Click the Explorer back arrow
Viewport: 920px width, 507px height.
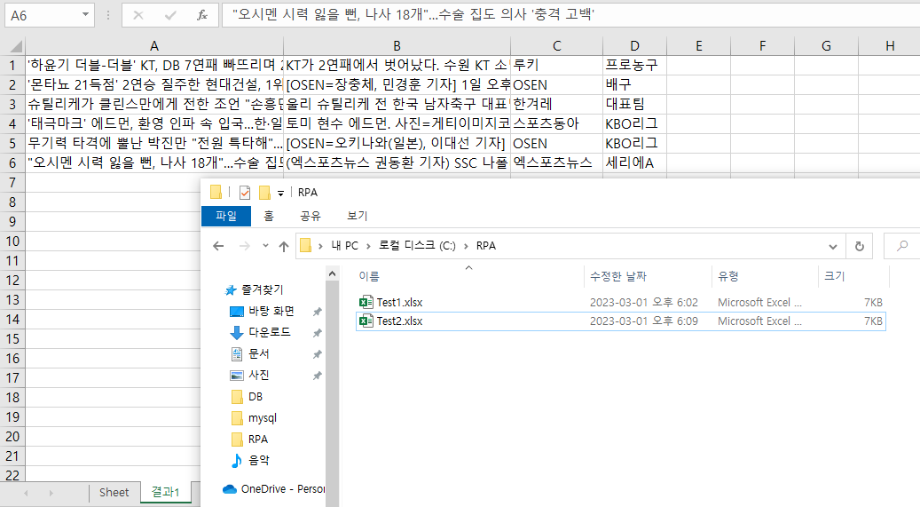218,246
